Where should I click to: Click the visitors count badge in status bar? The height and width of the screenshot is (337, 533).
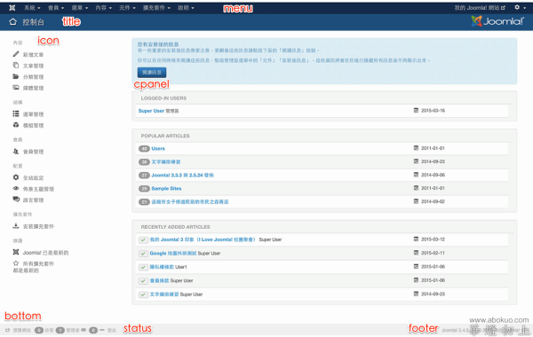(39, 330)
